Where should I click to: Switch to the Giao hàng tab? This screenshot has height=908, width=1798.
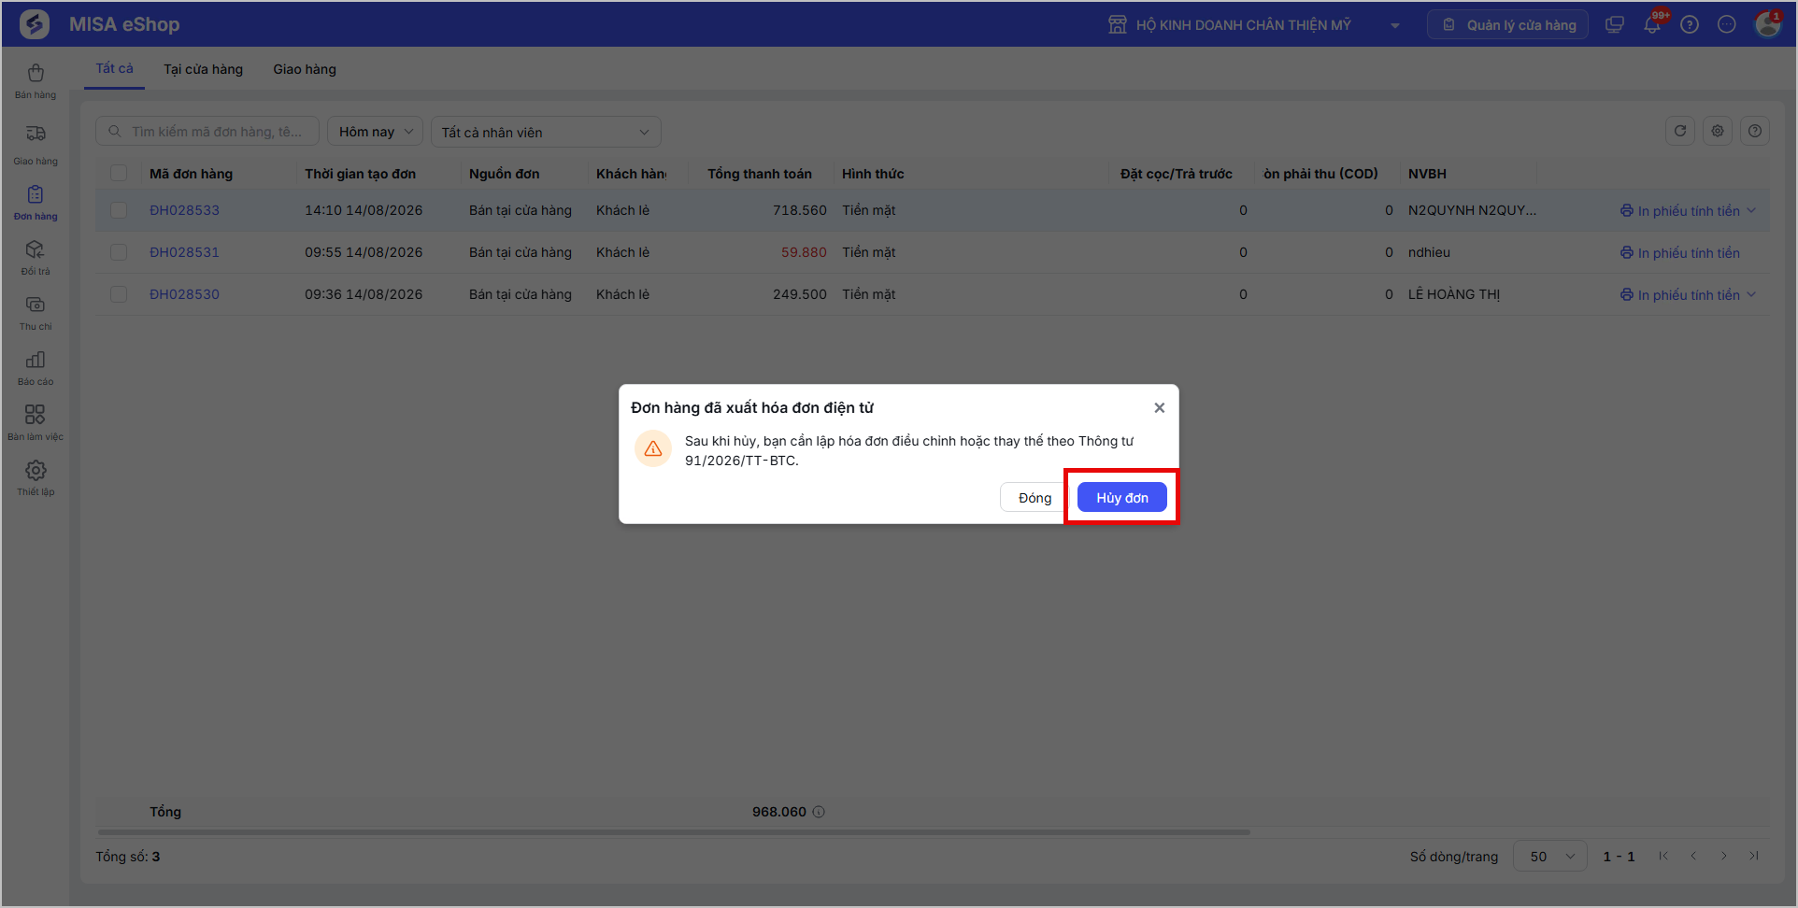tap(305, 69)
